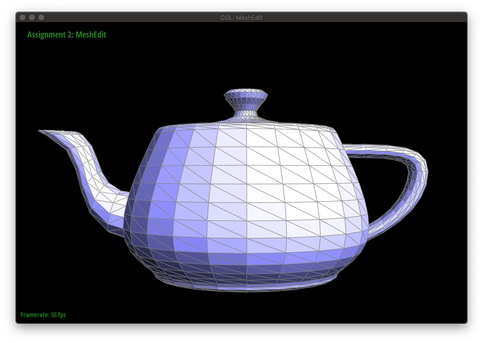
Task: Select the bottom base rim of the teapot
Action: click(244, 287)
